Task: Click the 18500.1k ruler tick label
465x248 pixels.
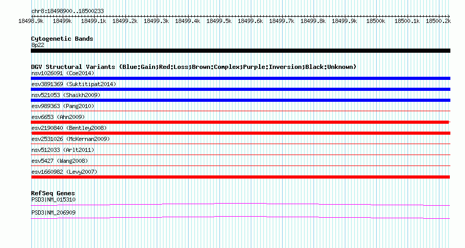Action: point(407,21)
